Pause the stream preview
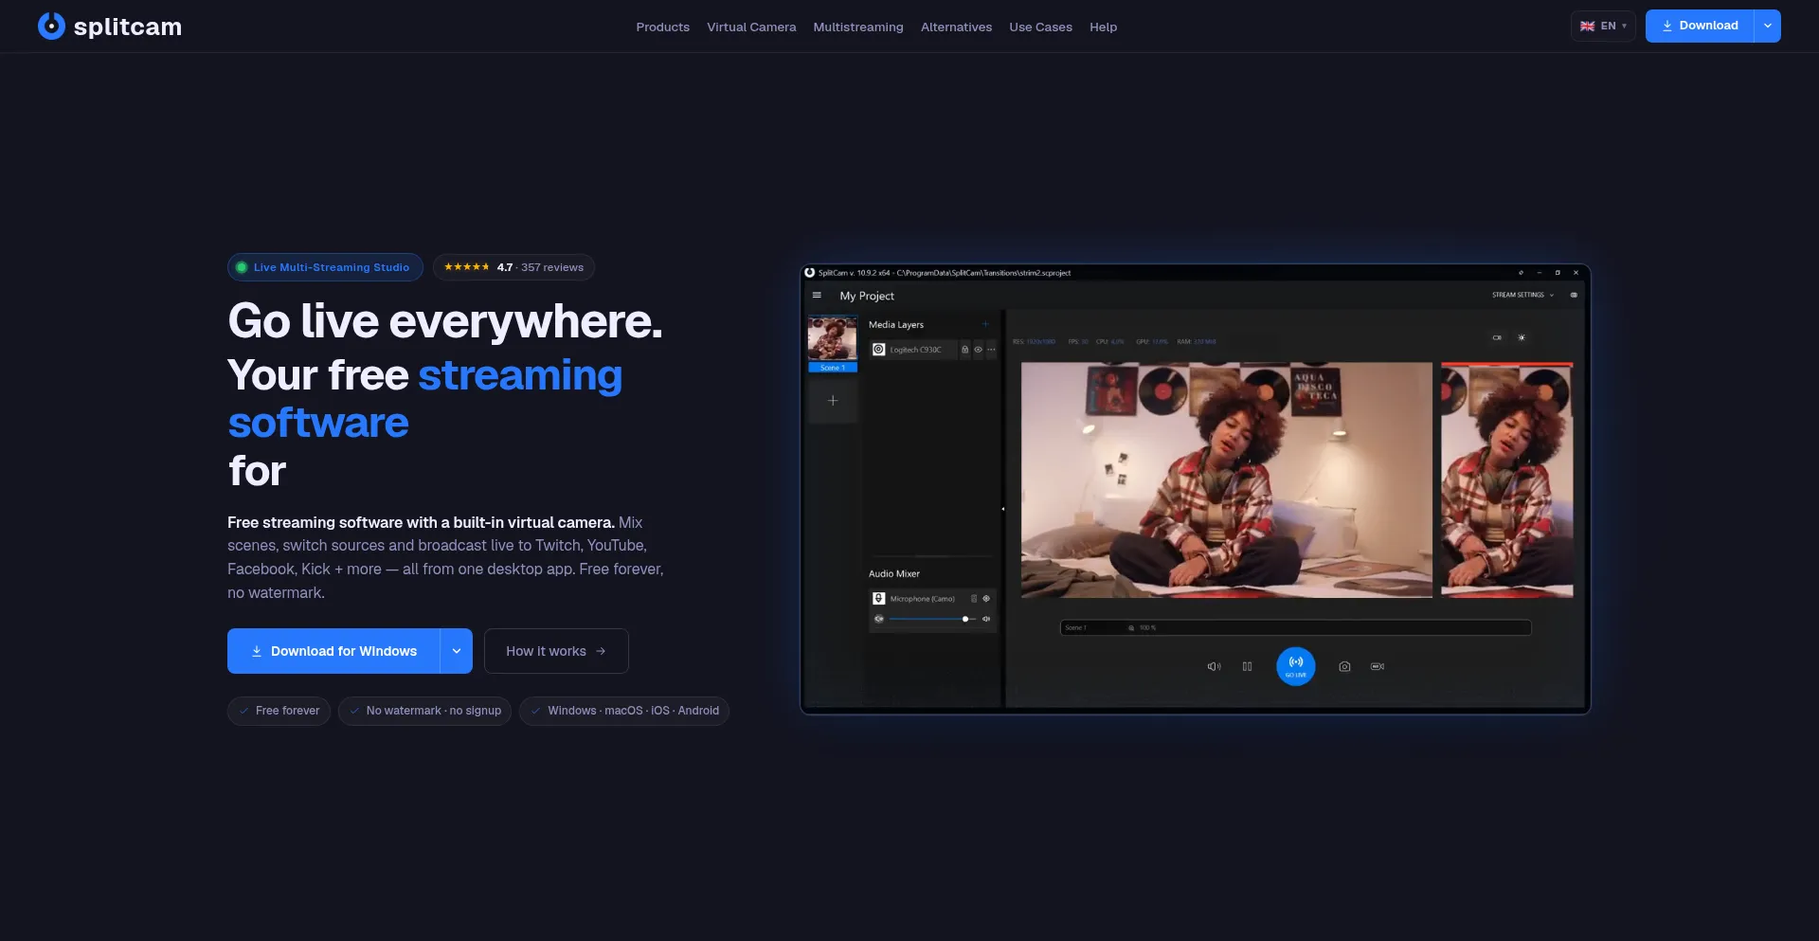1819x941 pixels. click(x=1248, y=666)
